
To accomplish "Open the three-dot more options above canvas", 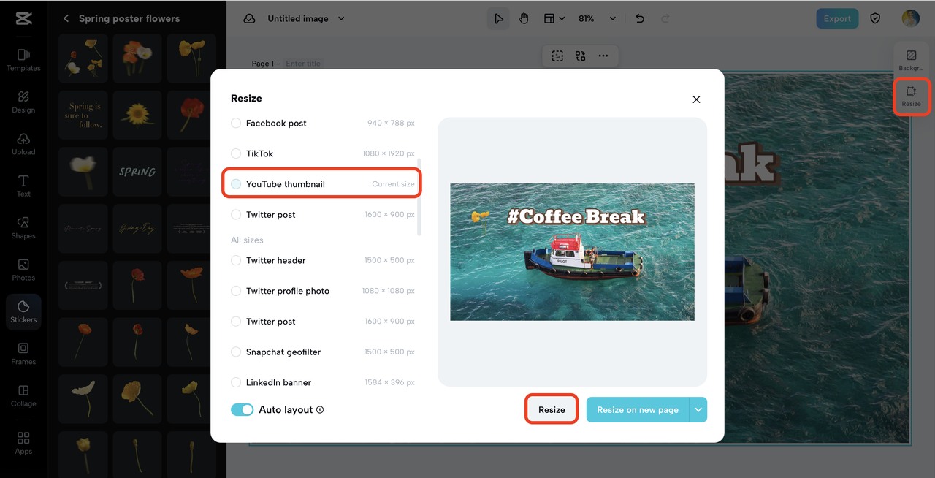I will pyautogui.click(x=603, y=56).
